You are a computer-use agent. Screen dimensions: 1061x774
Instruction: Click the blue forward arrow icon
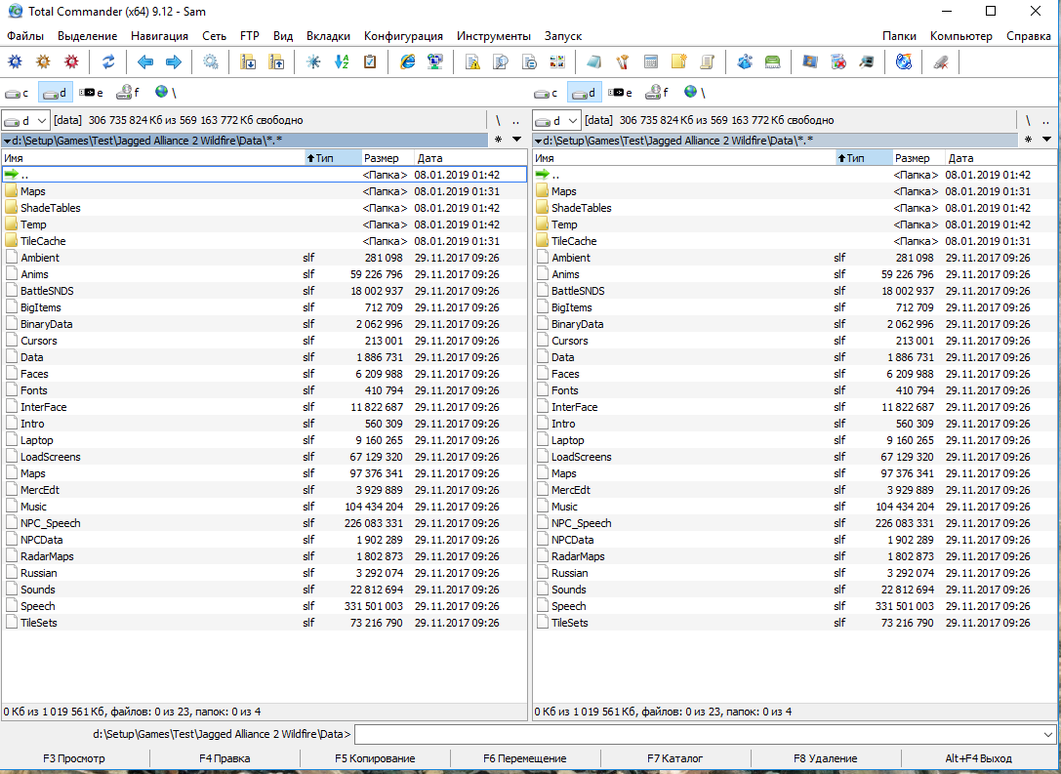[x=174, y=61]
